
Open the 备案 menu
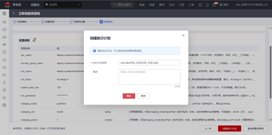142,5
